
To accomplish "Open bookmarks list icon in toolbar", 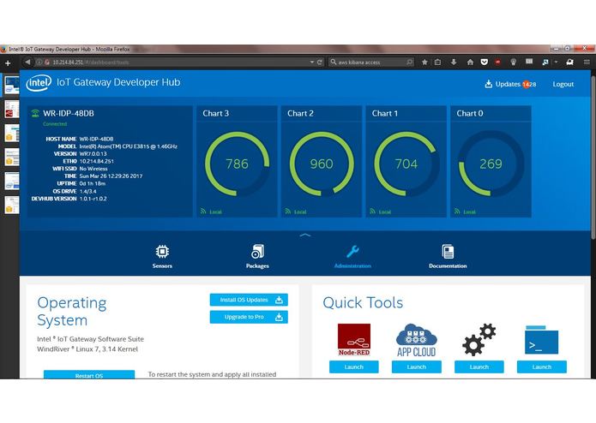I will click(x=437, y=62).
